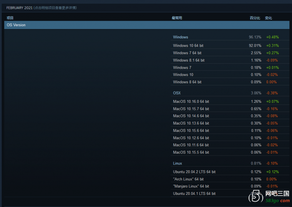Viewport: 292px width, 207px height.
Task: Click the 0.81% Linux total percentage
Action: [256, 163]
